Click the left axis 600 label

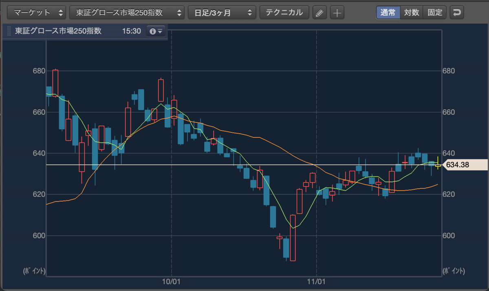pyautogui.click(x=39, y=236)
